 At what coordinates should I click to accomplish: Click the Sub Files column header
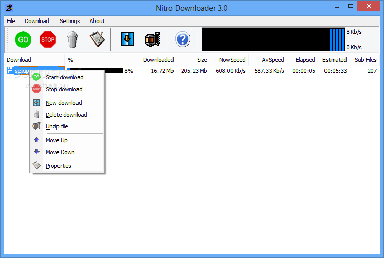364,60
